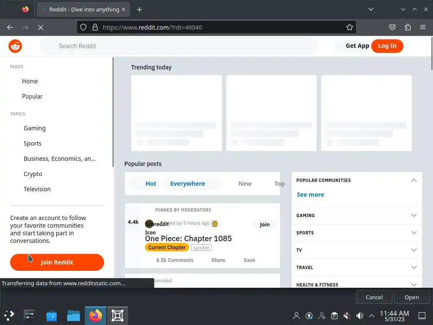Open post One Piece: Chapter 1085
The height and width of the screenshot is (325, 433).
188,239
